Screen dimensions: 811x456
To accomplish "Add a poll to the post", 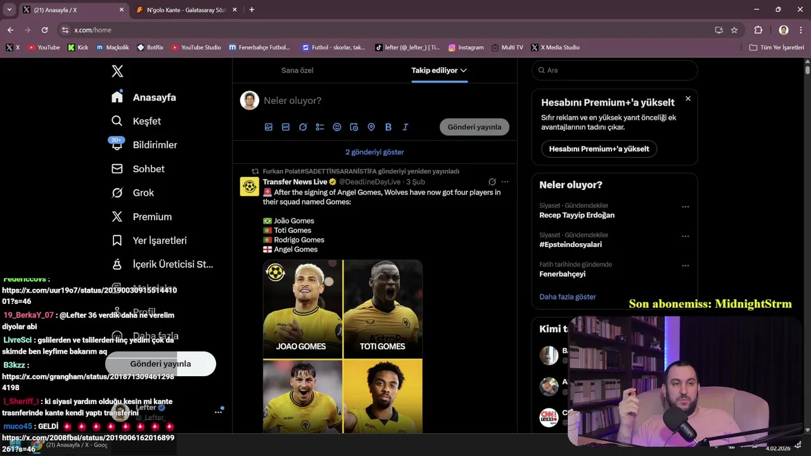I will pyautogui.click(x=320, y=127).
